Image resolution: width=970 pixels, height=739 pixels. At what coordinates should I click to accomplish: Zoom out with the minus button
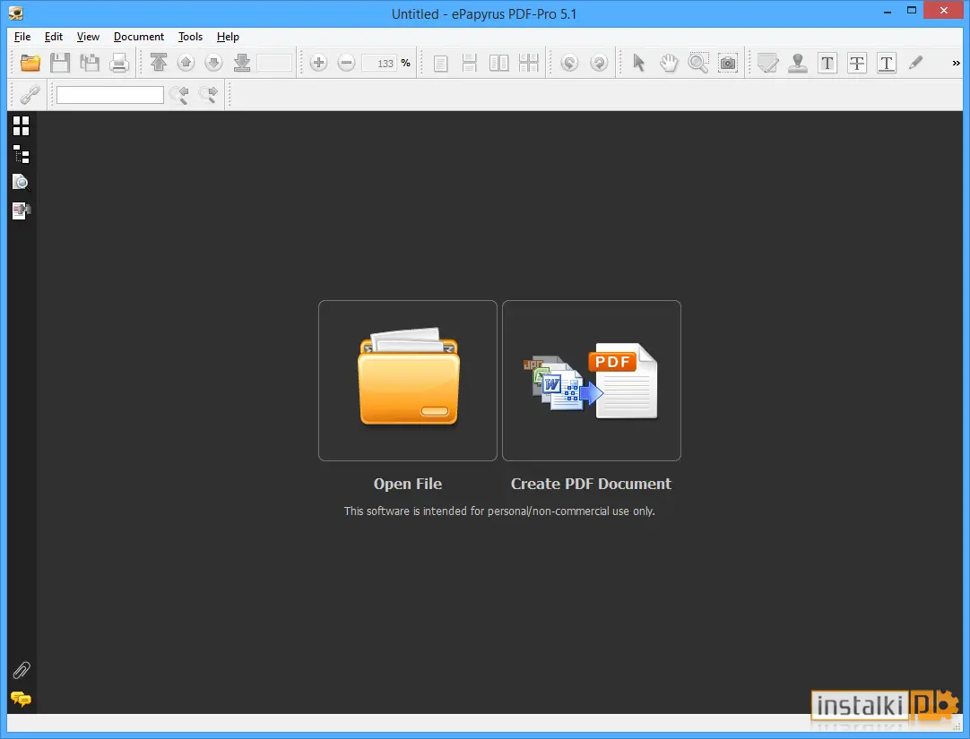(346, 63)
